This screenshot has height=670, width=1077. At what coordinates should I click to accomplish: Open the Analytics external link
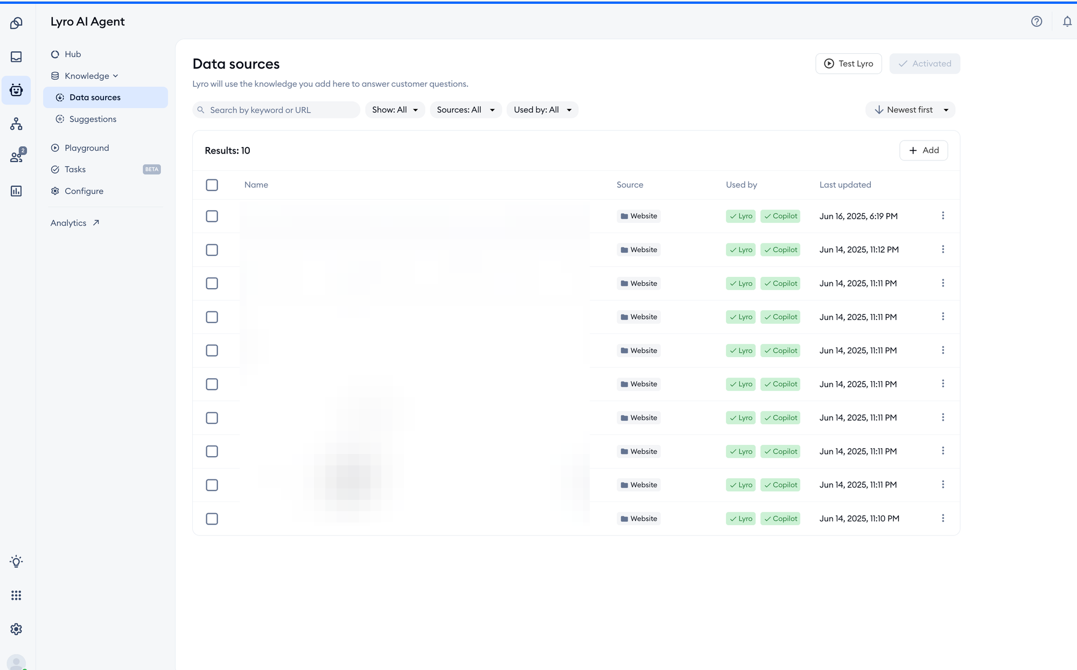(75, 223)
